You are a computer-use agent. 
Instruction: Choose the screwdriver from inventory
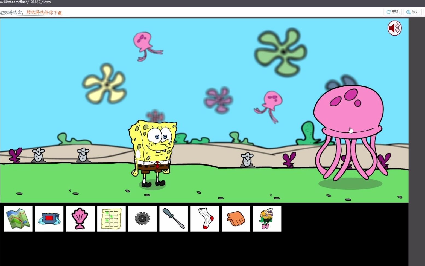click(x=174, y=219)
